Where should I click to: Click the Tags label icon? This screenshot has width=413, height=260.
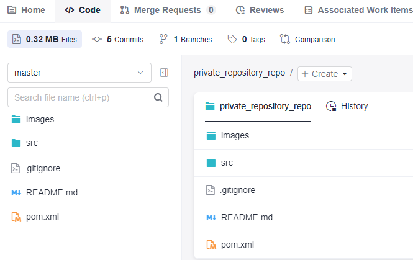tap(232, 39)
